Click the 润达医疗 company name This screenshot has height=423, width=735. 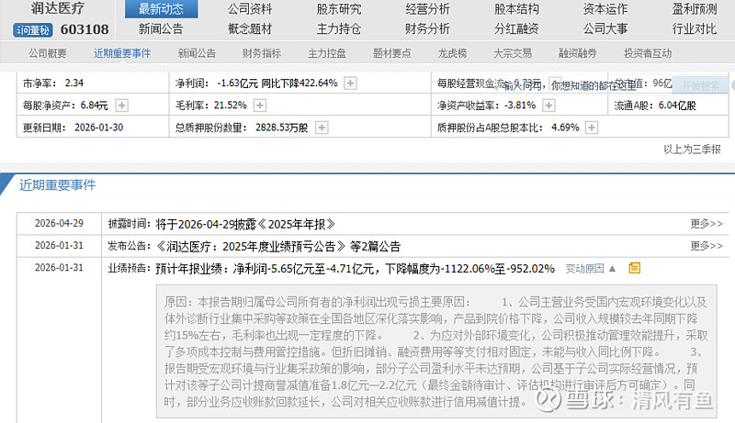click(58, 8)
